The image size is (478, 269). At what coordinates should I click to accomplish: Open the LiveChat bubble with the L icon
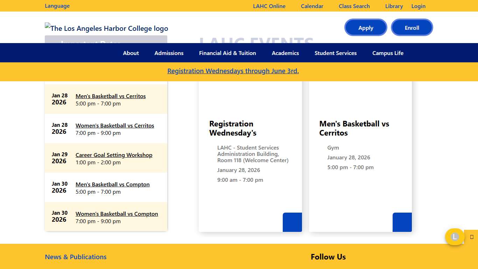click(x=455, y=237)
